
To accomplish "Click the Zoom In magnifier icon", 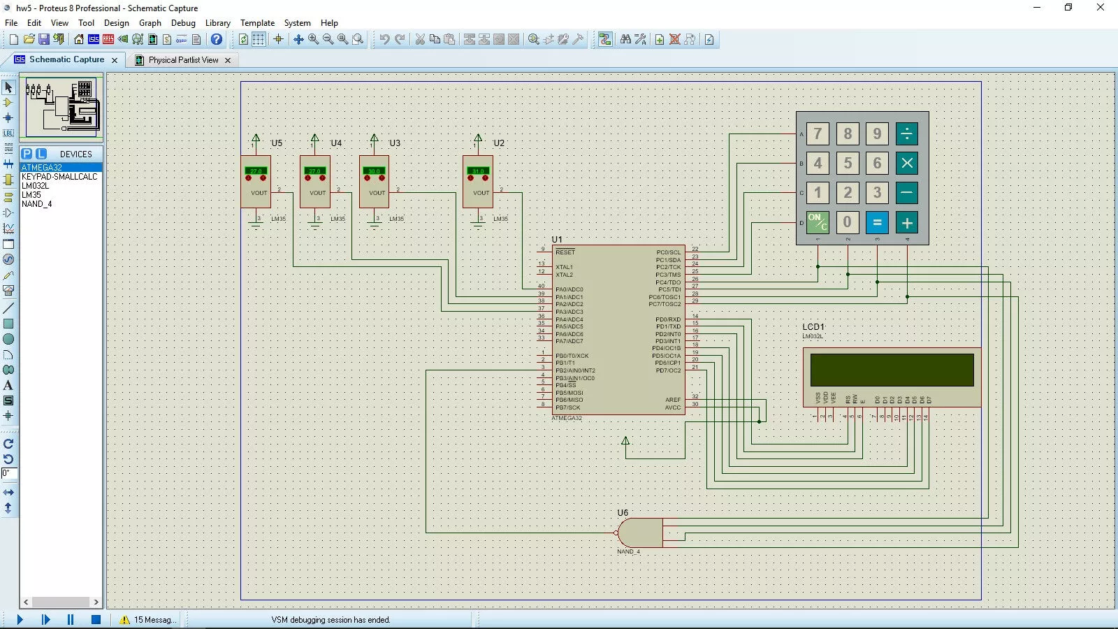I will coord(313,39).
